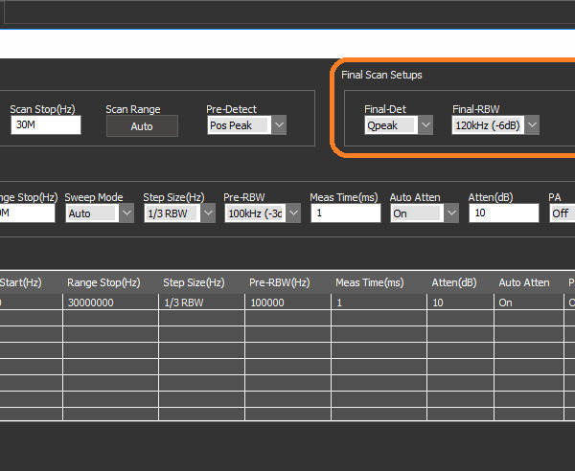Screen dimensions: 575x471
Task: Toggle the Auto Atten dropdown set to On
Action: pyautogui.click(x=425, y=213)
